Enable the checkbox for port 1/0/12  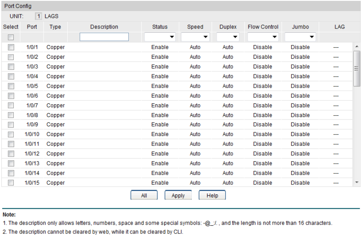(11, 154)
